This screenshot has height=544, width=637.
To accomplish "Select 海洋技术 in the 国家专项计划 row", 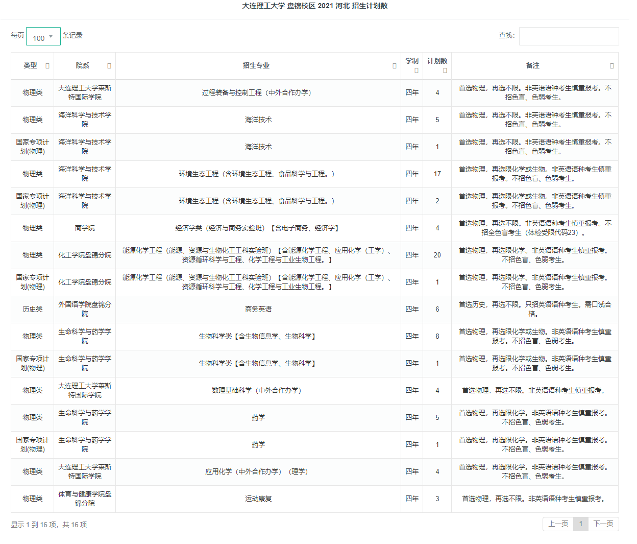I will [x=258, y=147].
